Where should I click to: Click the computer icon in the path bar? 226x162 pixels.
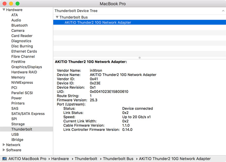[x=4, y=159]
